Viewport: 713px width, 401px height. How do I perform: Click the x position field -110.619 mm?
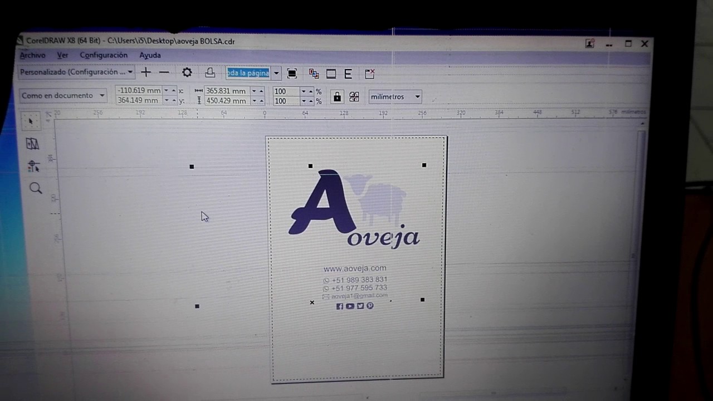(x=138, y=90)
